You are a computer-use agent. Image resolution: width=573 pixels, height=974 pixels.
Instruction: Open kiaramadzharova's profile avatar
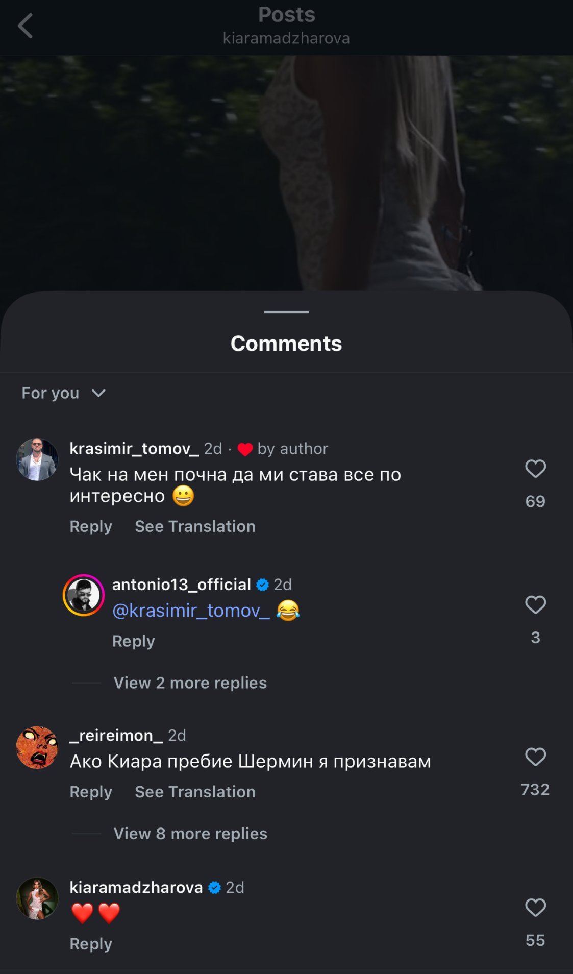pyautogui.click(x=37, y=898)
